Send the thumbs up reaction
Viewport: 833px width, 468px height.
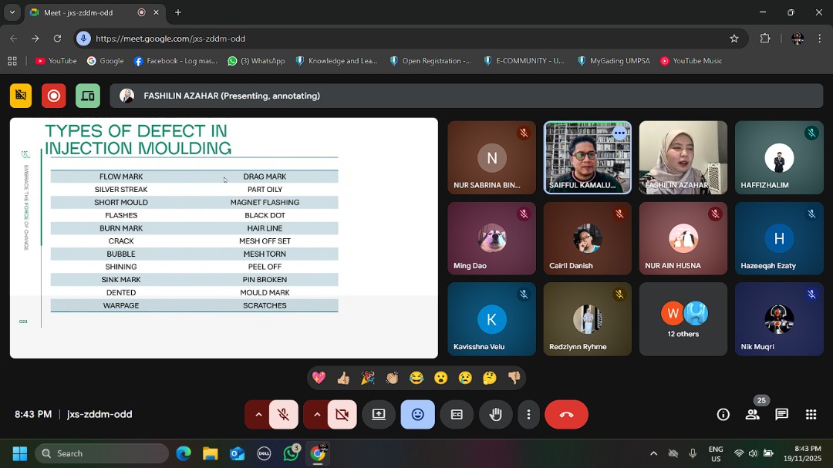[x=343, y=378]
